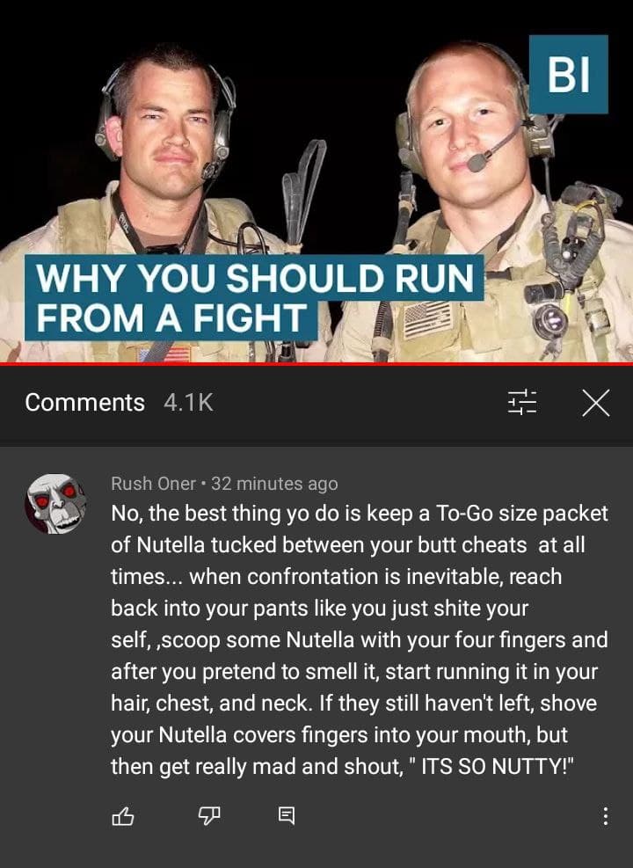This screenshot has height=868, width=633.
Task: Close the Comments panel
Action: (x=596, y=403)
